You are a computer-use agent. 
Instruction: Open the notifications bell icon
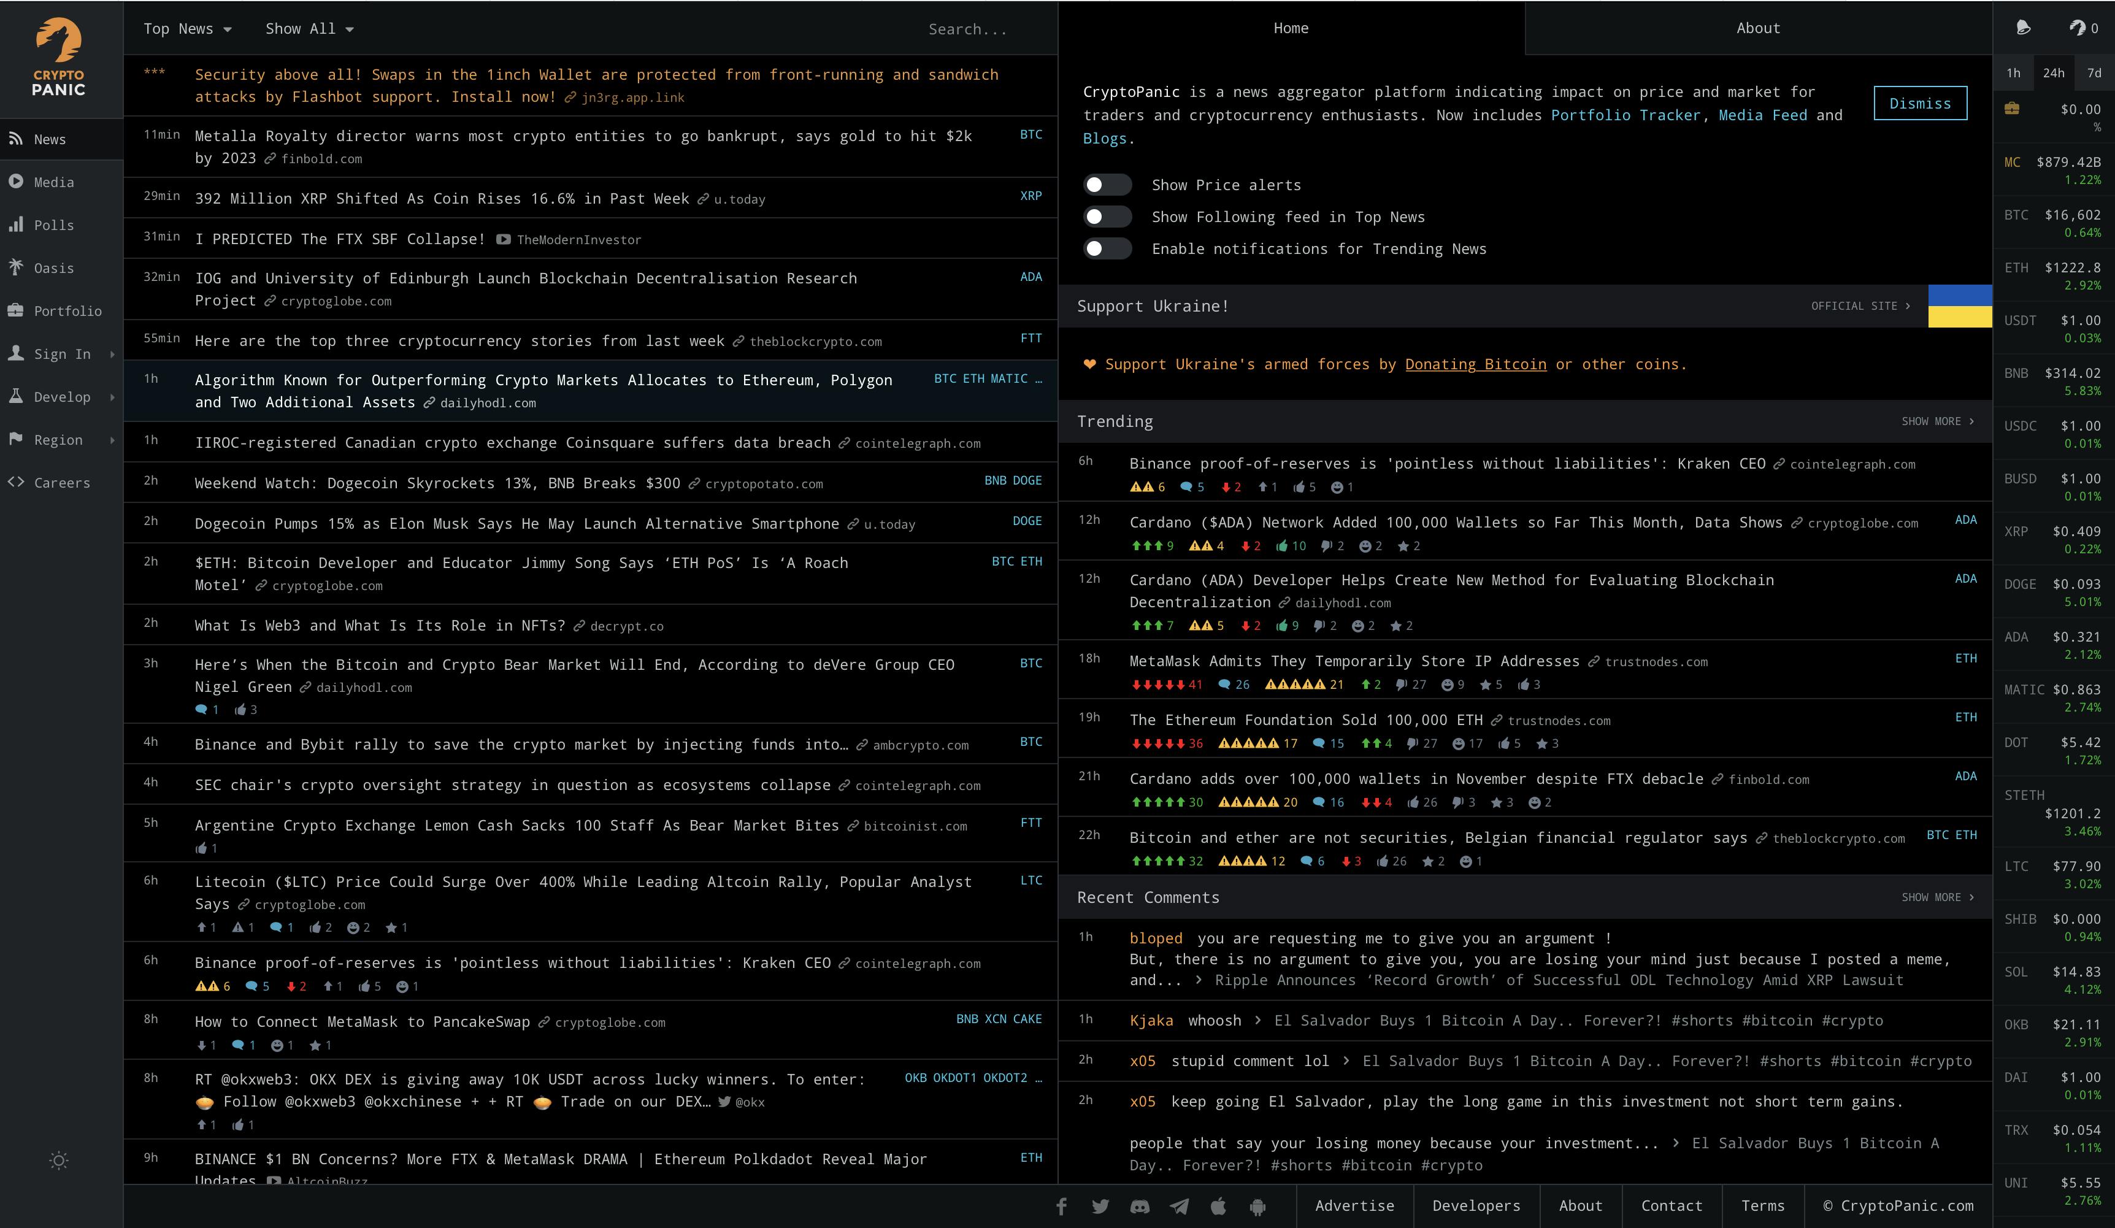pos(2022,28)
